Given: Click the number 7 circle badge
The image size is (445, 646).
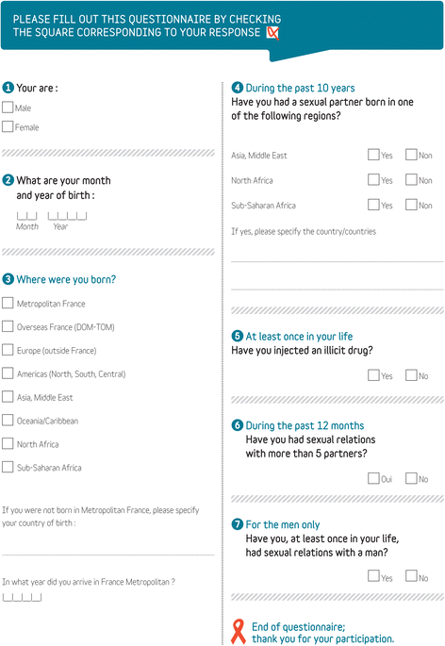Looking at the screenshot, I should click(x=237, y=524).
